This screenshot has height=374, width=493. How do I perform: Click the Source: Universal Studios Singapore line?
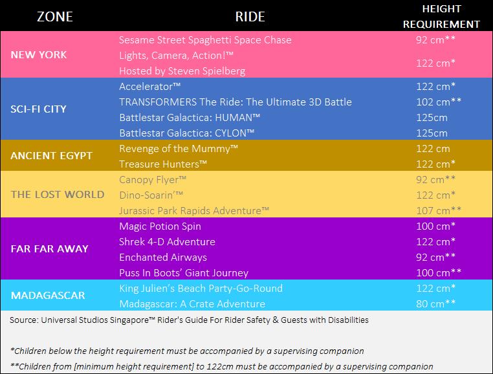189,320
